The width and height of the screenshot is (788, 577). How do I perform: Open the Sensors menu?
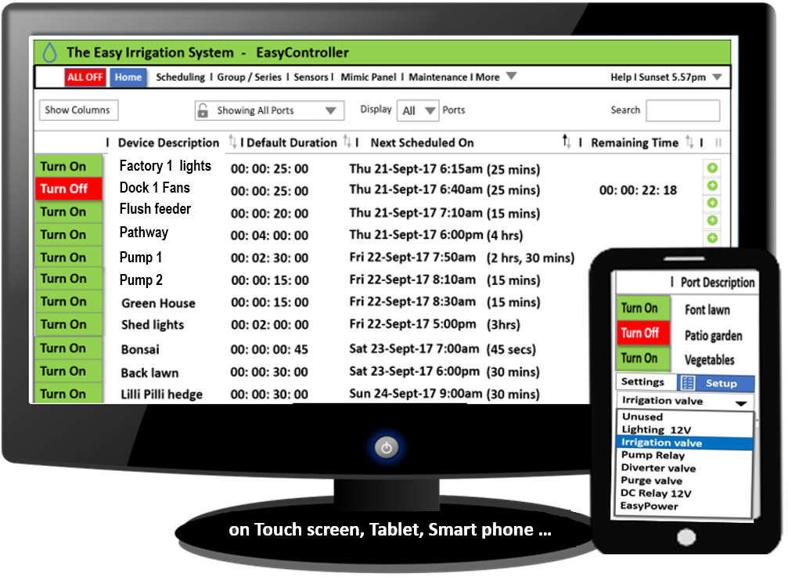pos(311,77)
